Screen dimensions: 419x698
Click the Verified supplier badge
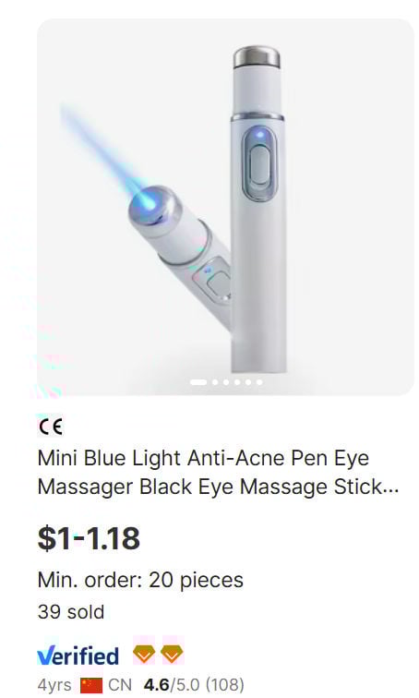click(78, 656)
